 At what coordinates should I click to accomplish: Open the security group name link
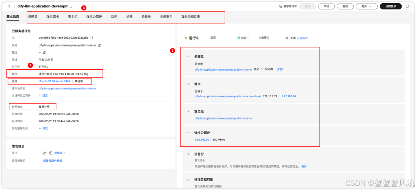[223, 118]
